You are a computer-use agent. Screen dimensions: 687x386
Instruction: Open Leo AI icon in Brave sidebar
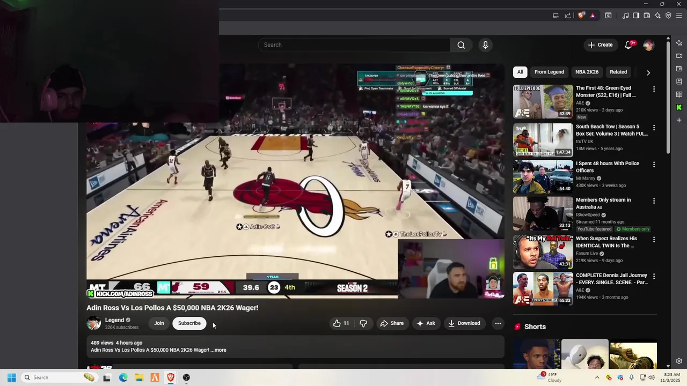pyautogui.click(x=679, y=43)
